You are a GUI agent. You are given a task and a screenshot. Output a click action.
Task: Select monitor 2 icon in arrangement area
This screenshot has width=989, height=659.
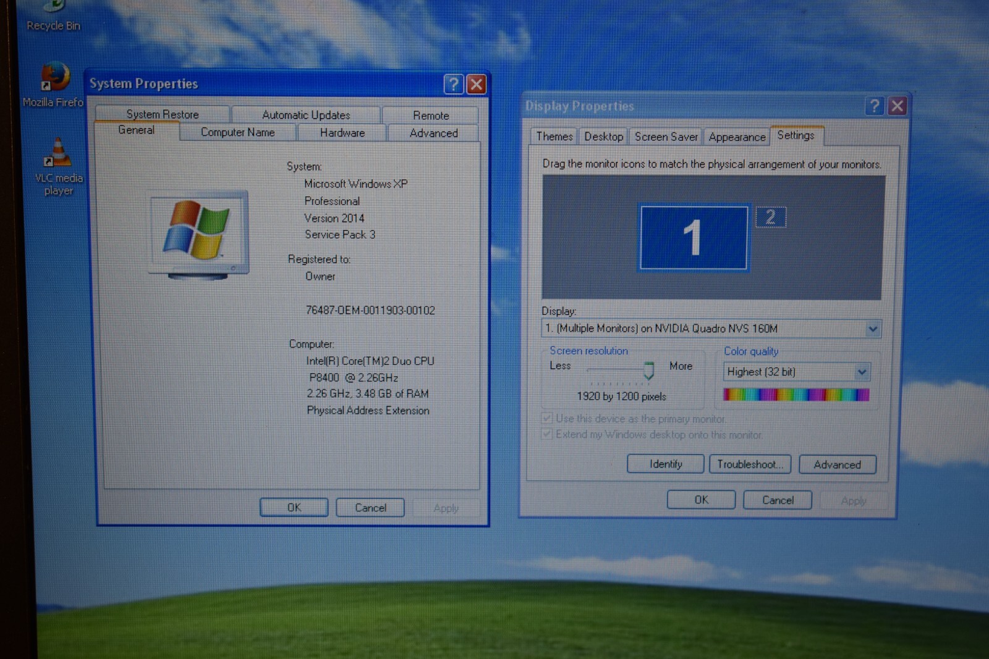click(771, 217)
